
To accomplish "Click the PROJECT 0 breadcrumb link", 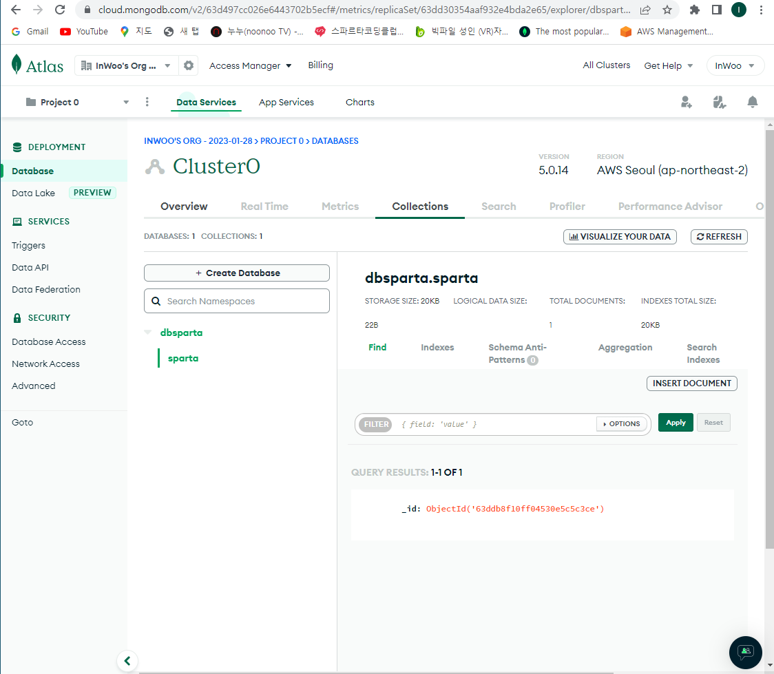I will pos(282,140).
